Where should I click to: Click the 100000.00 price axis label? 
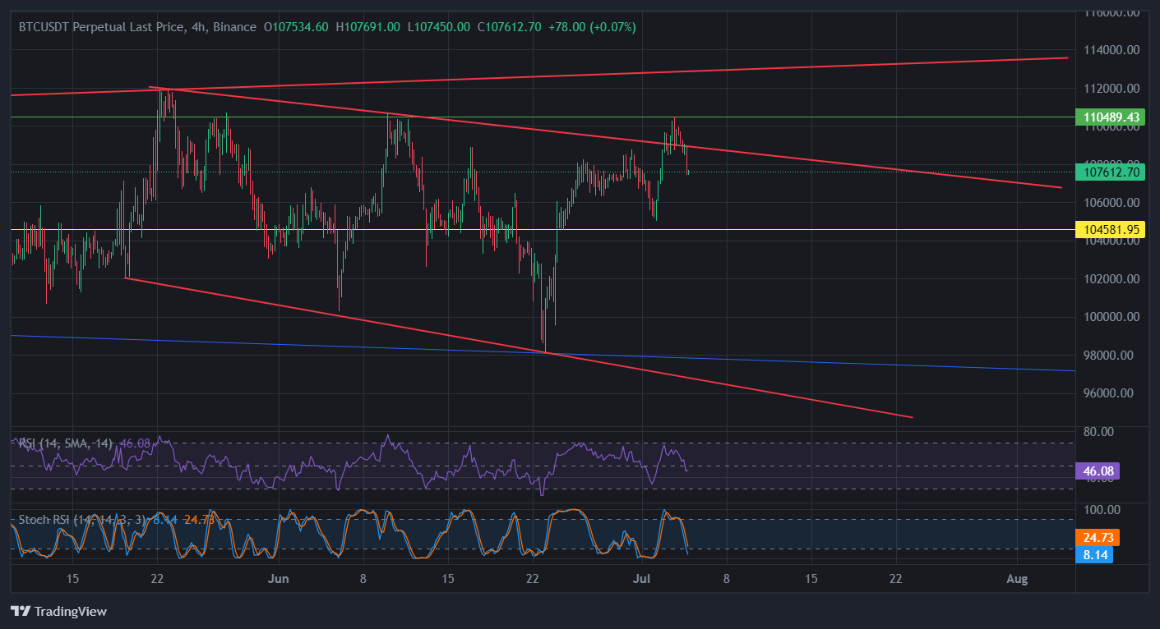[x=1111, y=316]
